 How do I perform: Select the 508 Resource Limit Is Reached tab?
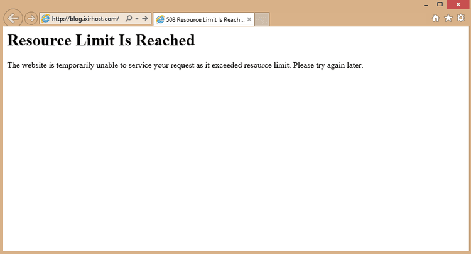(203, 19)
